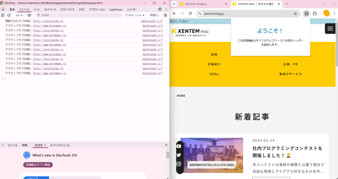Open the Instagram icon in the social sidebar
Viewport: 338px width, 179px height.
(x=179, y=164)
